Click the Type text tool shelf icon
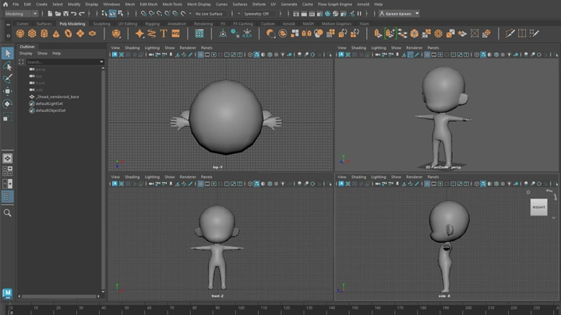 [x=164, y=33]
